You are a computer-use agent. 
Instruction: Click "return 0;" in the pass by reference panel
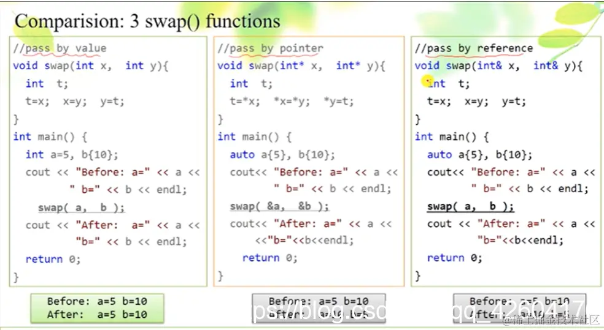pyautogui.click(x=455, y=258)
